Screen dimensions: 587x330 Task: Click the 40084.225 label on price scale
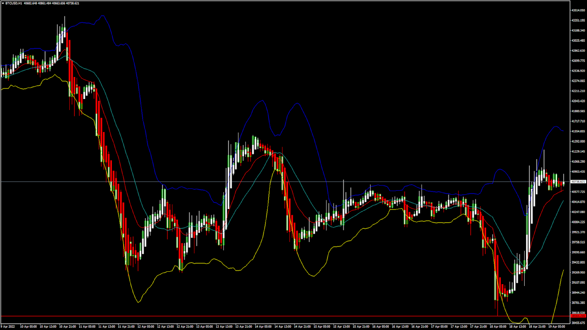point(577,222)
